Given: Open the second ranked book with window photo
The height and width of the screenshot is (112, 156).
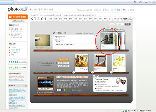Looking at the screenshot, I should pyautogui.click(x=100, y=63).
